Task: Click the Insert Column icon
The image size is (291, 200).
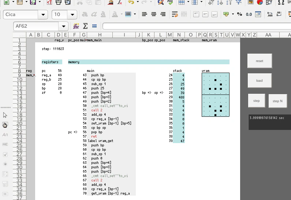Action: pyautogui.click(x=195, y=2)
